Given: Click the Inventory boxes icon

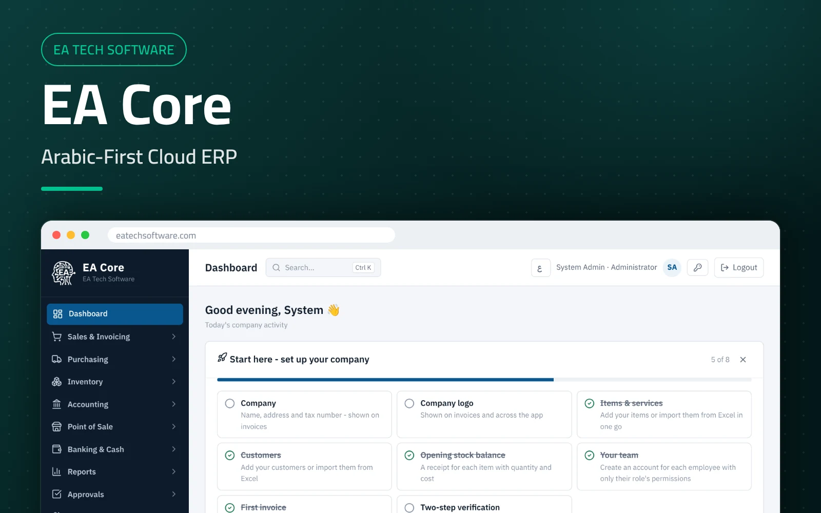Looking at the screenshot, I should 57,382.
